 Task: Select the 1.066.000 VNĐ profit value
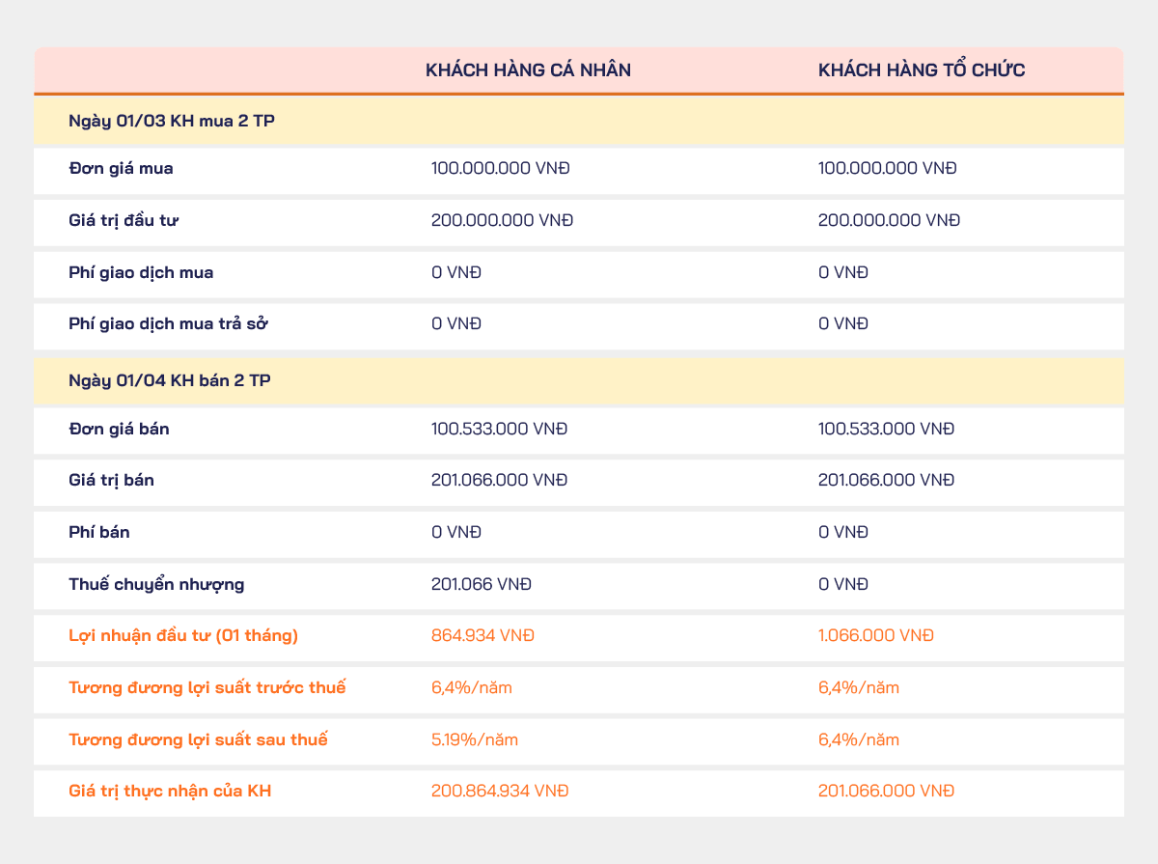tap(875, 635)
